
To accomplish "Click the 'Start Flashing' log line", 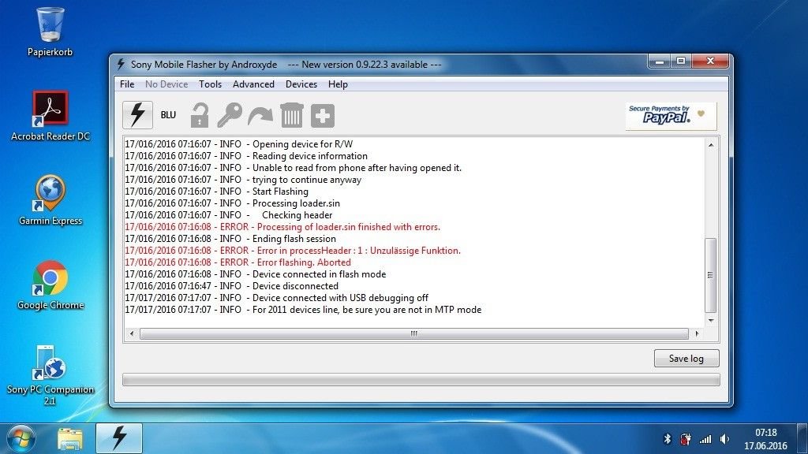I will (216, 192).
